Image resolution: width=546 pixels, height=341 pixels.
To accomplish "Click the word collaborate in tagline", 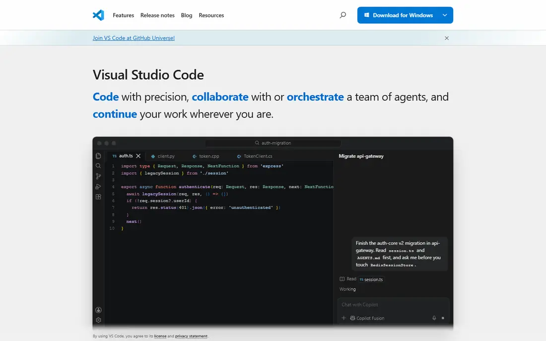I will (220, 97).
